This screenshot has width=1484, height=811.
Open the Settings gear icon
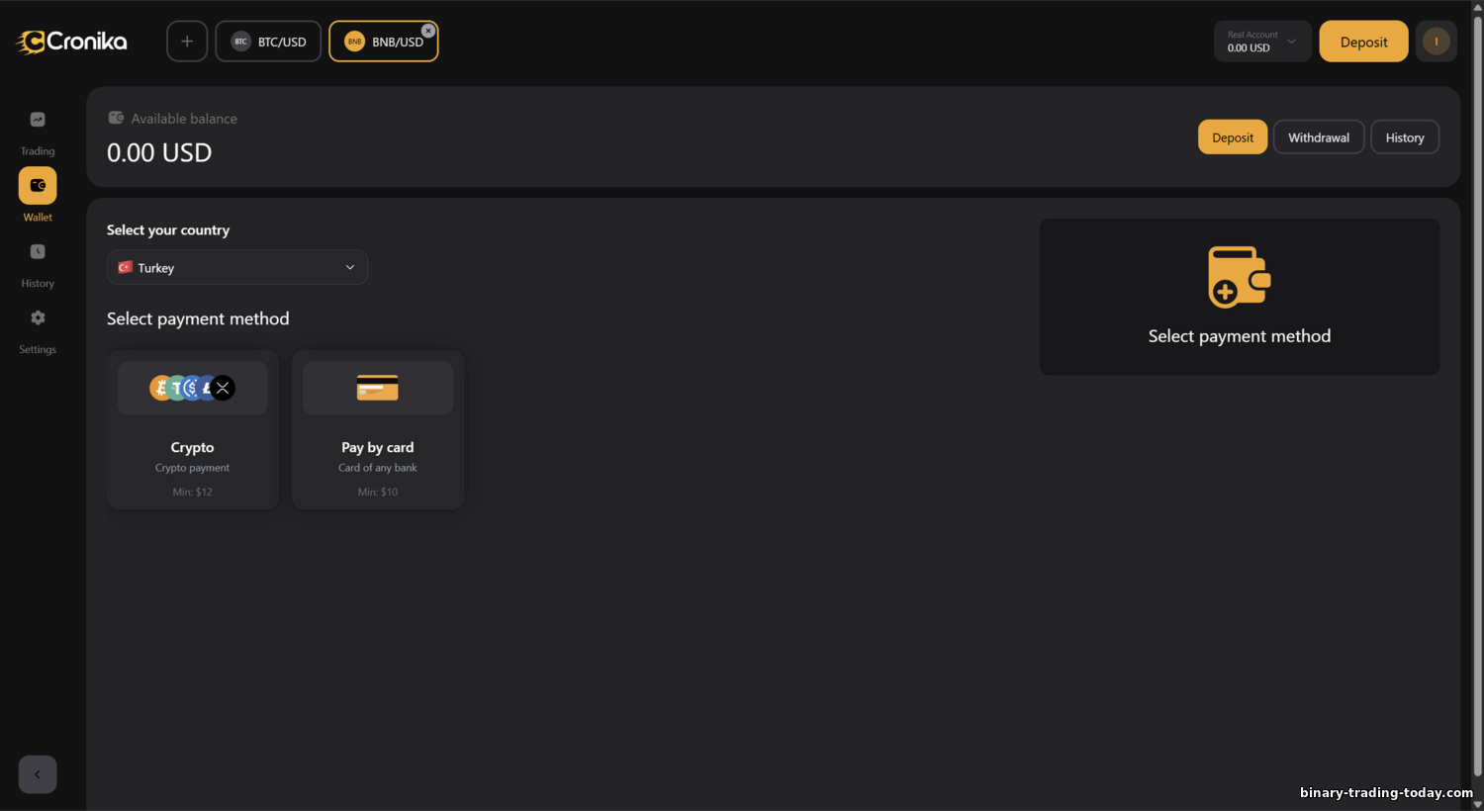(x=38, y=318)
